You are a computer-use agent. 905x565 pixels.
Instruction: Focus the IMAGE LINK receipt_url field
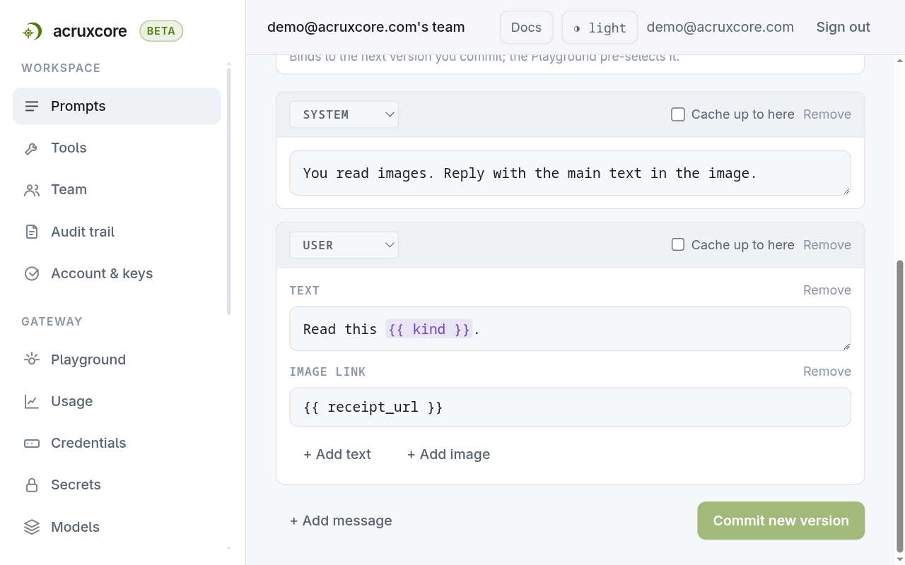tap(570, 407)
